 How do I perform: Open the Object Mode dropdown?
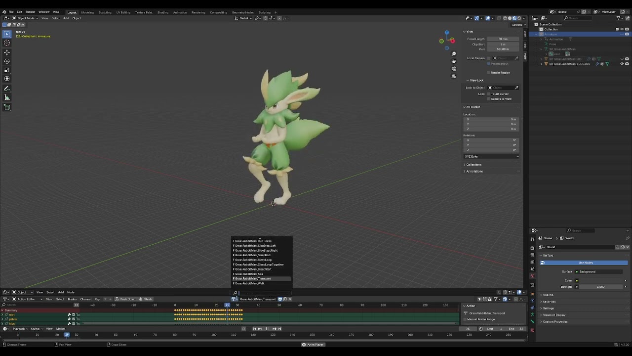click(x=26, y=18)
